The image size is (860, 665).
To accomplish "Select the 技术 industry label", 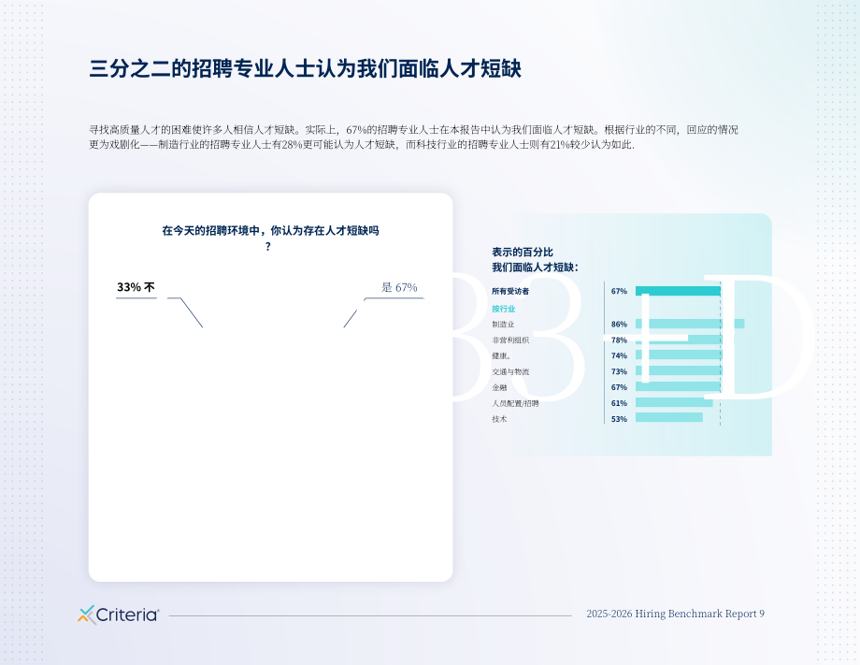I will pos(499,419).
